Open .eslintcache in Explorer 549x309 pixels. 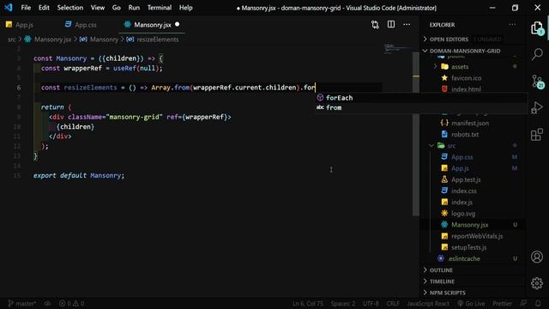coord(463,258)
